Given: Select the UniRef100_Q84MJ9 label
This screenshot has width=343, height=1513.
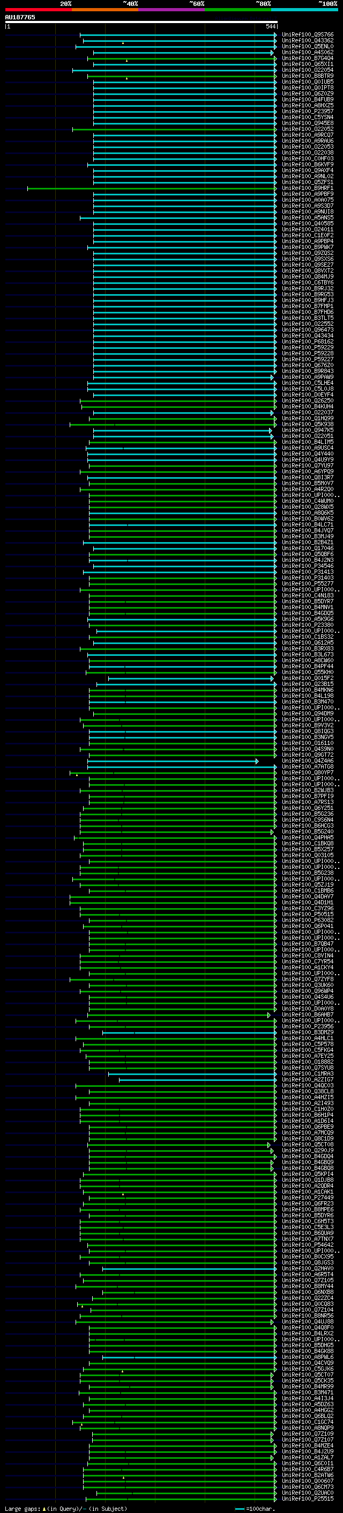Looking at the screenshot, I should click(307, 276).
